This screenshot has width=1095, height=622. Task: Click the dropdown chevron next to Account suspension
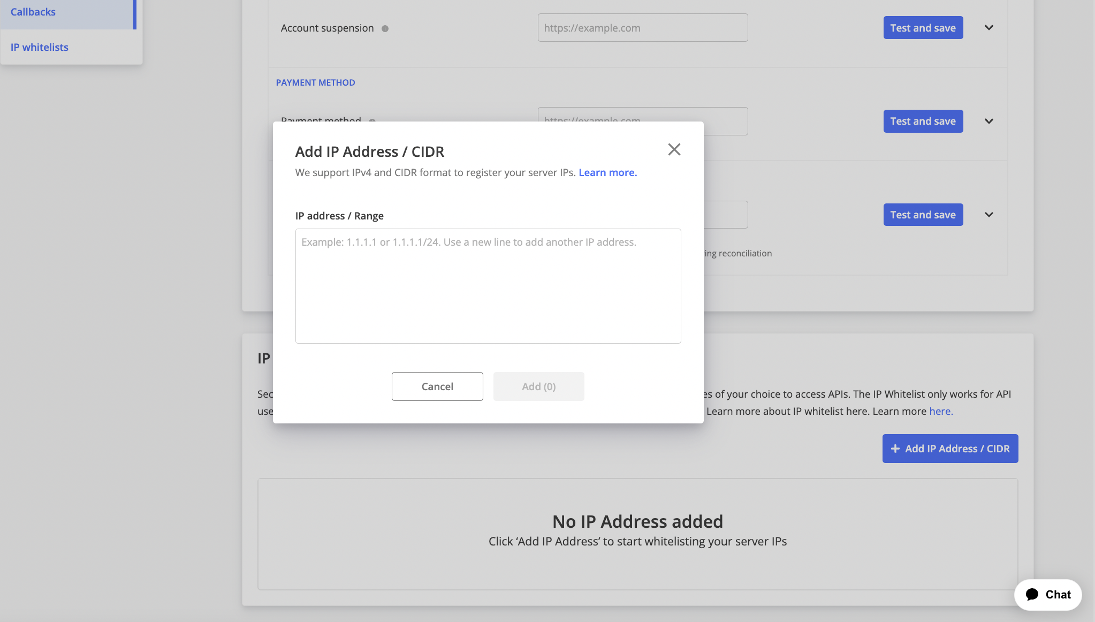tap(989, 27)
